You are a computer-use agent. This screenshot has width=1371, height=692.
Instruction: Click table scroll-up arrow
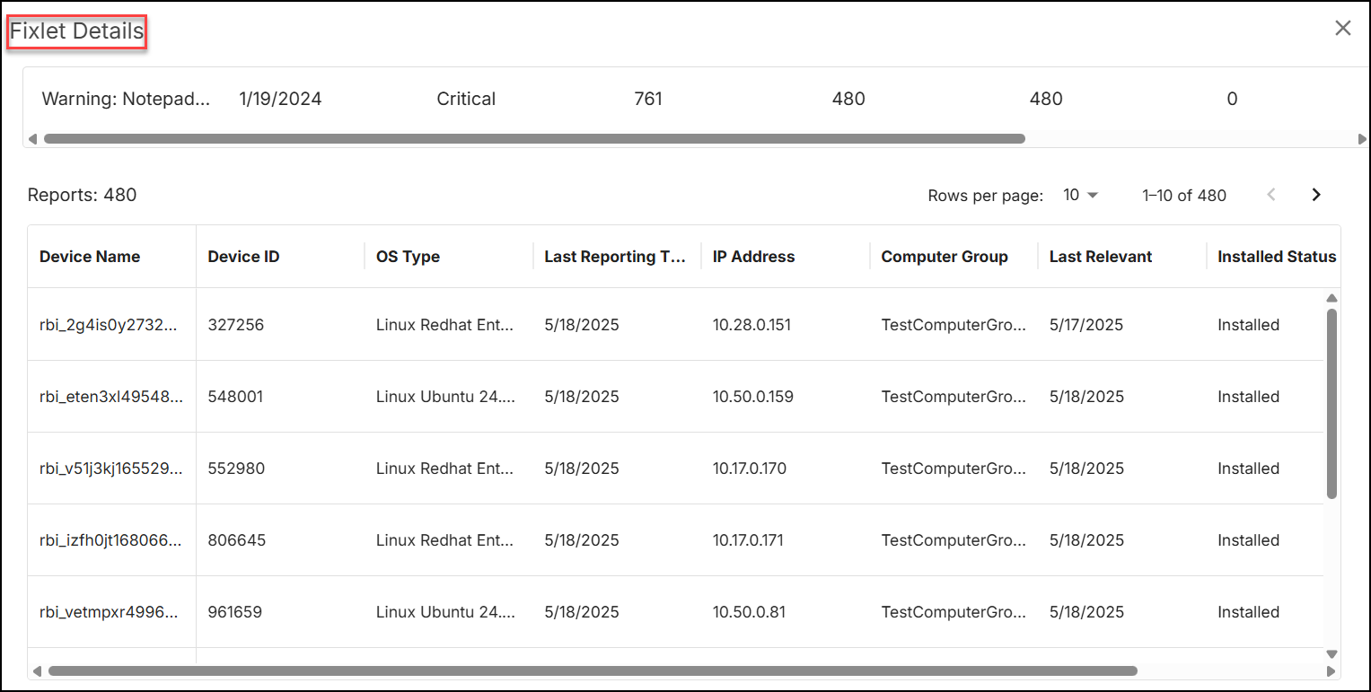[x=1331, y=298]
